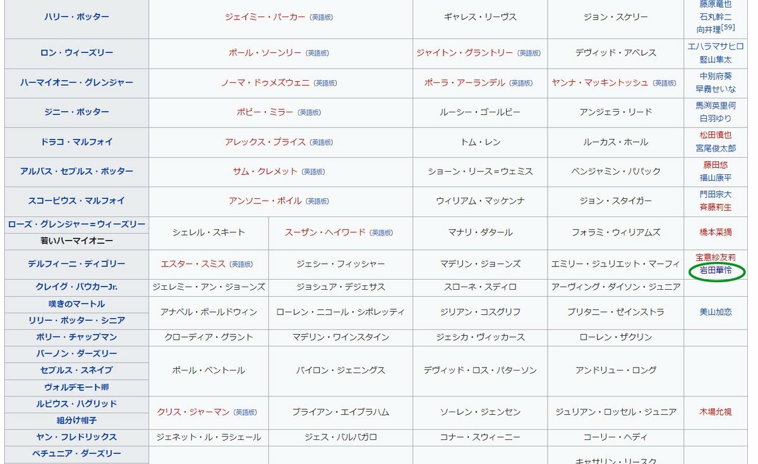Click the footnote reference 59
This screenshot has height=464, width=758.
728,28
